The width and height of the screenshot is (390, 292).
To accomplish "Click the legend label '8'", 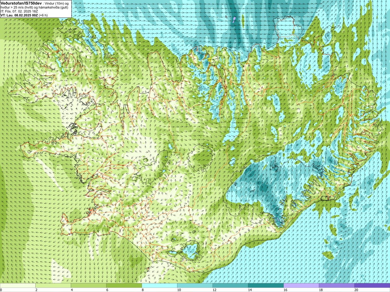I will point(143,290).
